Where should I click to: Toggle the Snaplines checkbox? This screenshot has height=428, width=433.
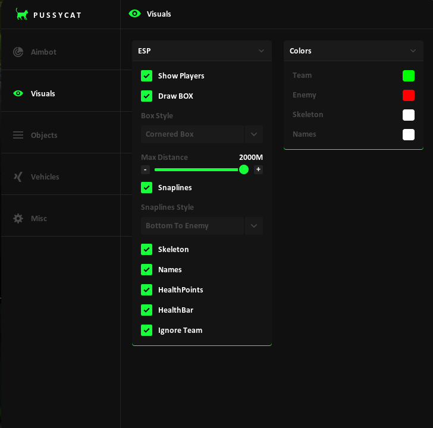pyautogui.click(x=147, y=188)
